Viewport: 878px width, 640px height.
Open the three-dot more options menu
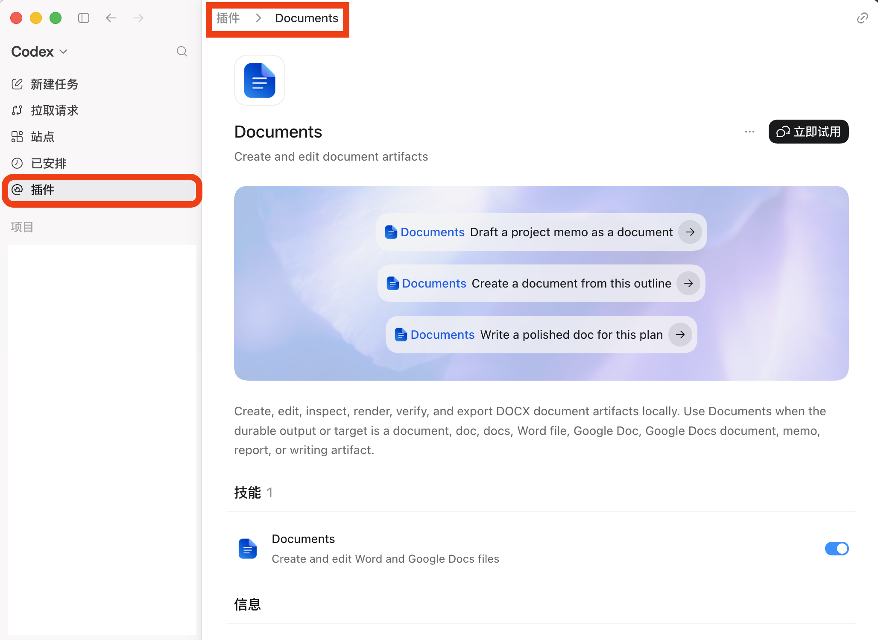(x=749, y=132)
